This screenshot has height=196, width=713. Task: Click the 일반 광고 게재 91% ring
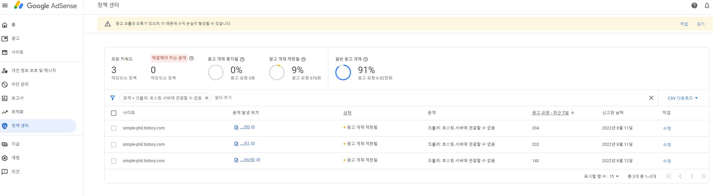coord(343,72)
